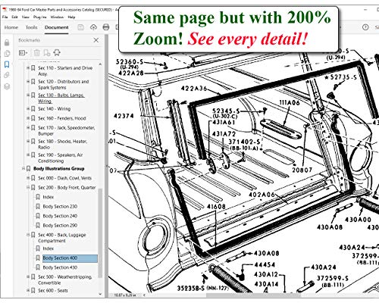
Task: Open the Edit menu
Action: tap(14, 17)
